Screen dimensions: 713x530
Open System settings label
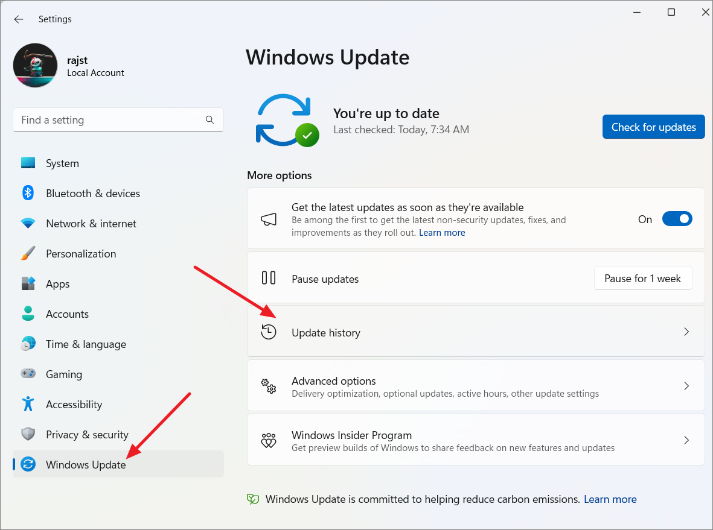click(x=62, y=163)
